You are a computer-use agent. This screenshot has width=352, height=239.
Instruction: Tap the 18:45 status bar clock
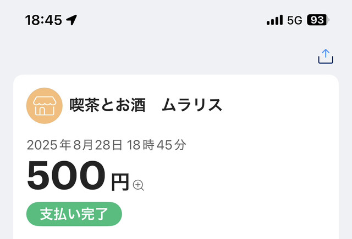pos(43,20)
